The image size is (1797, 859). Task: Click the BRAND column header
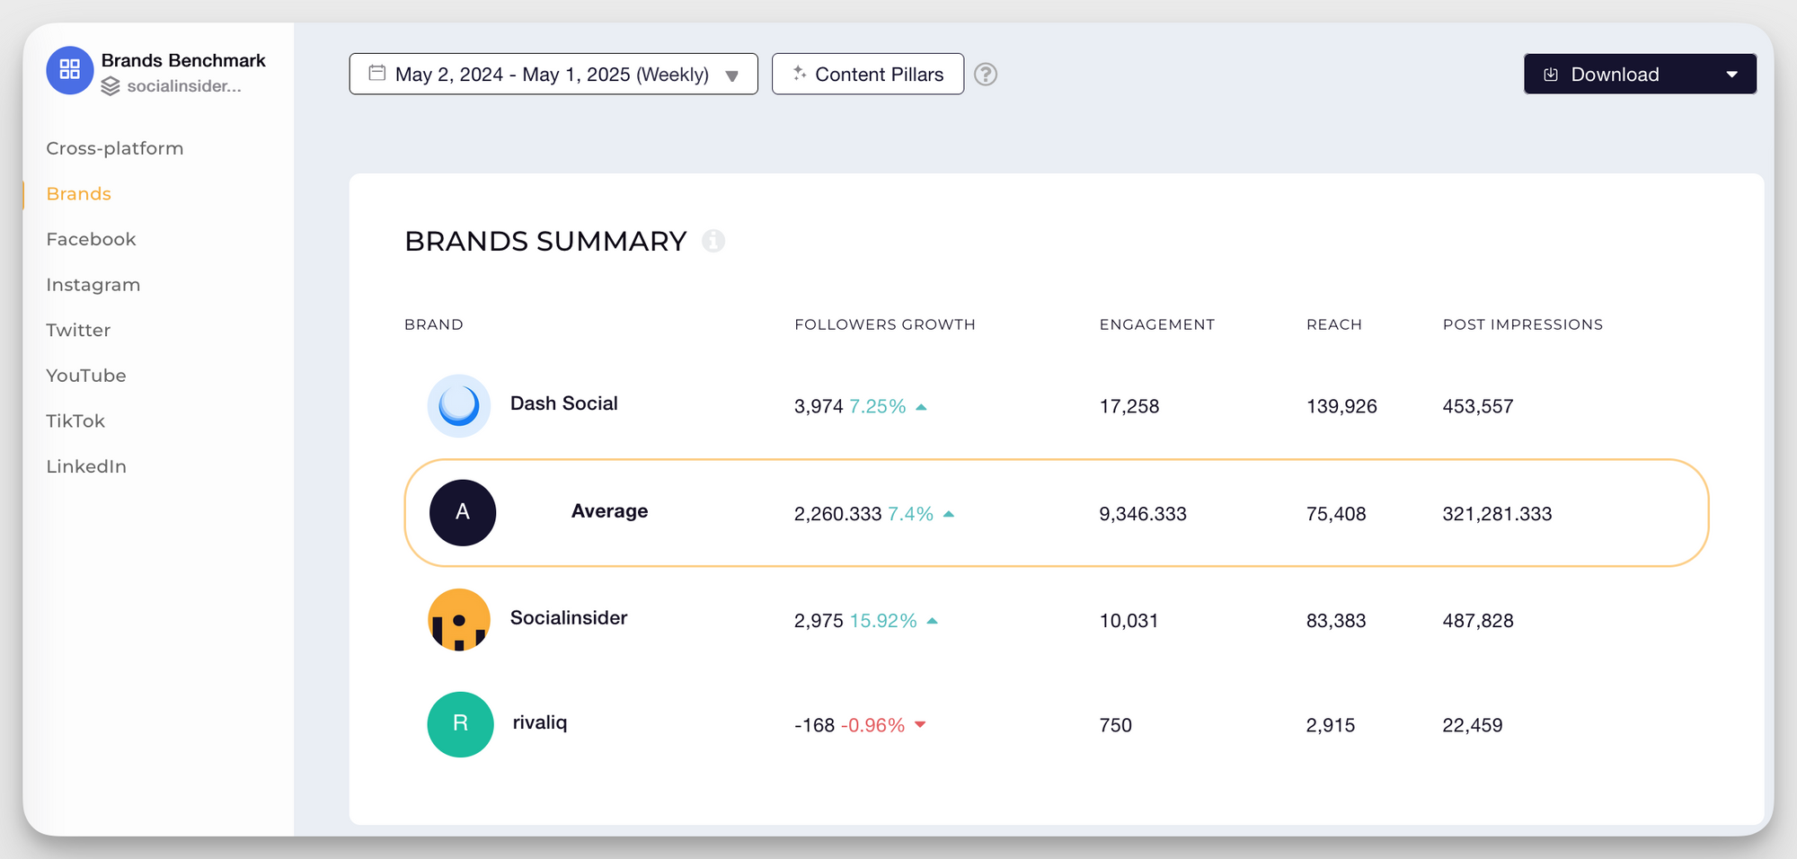tap(434, 324)
